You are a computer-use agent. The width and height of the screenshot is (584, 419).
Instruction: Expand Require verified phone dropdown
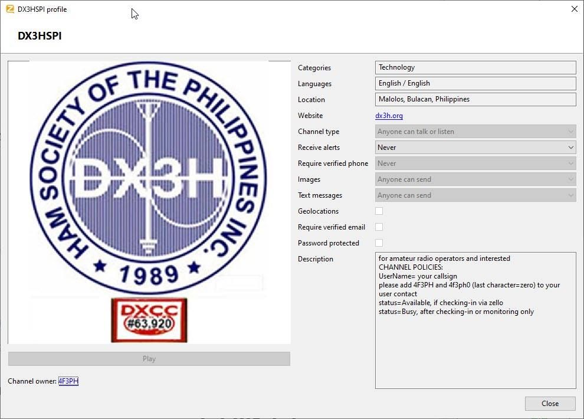coord(475,163)
